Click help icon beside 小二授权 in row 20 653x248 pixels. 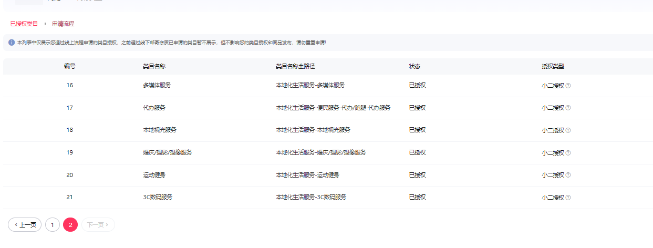[x=568, y=175]
